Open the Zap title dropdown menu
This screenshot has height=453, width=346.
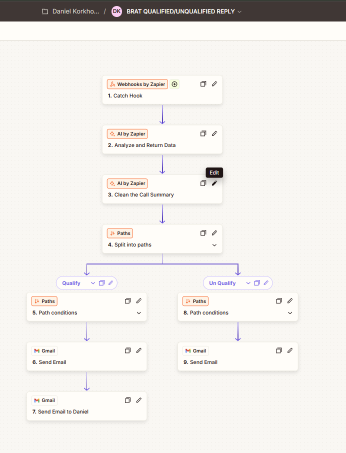coord(239,11)
